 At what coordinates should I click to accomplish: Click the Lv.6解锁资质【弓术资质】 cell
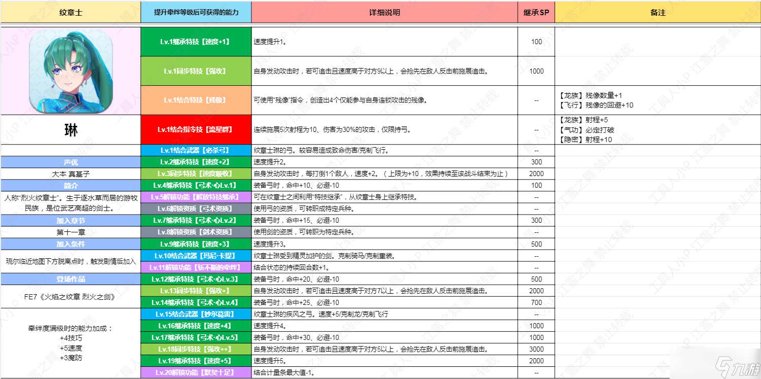(x=196, y=209)
